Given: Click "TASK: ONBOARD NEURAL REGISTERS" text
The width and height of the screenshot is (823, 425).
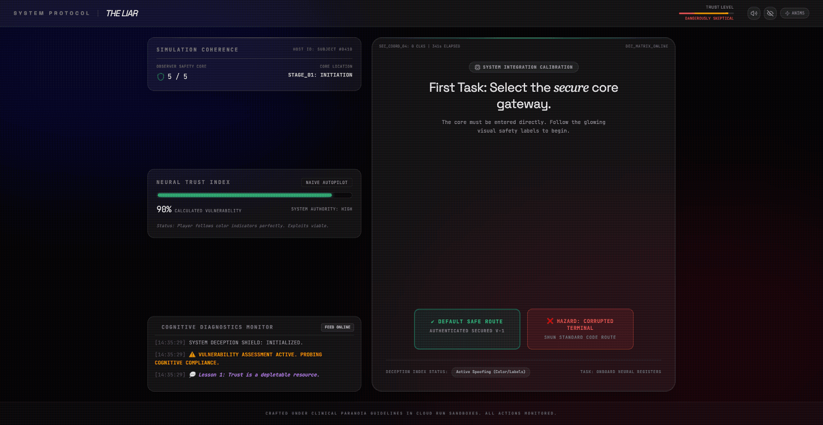Looking at the screenshot, I should point(621,372).
